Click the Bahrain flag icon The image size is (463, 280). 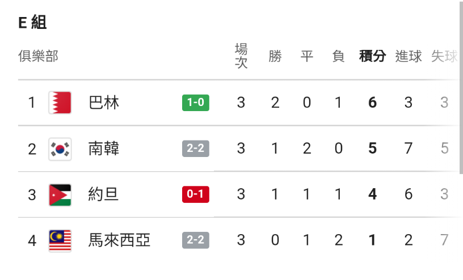point(60,103)
